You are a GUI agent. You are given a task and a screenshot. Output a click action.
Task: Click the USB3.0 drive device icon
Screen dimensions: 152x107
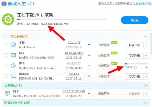pos(13,76)
